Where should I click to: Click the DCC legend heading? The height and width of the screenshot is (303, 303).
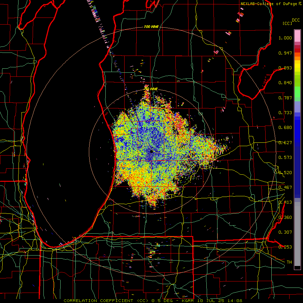point(296,20)
